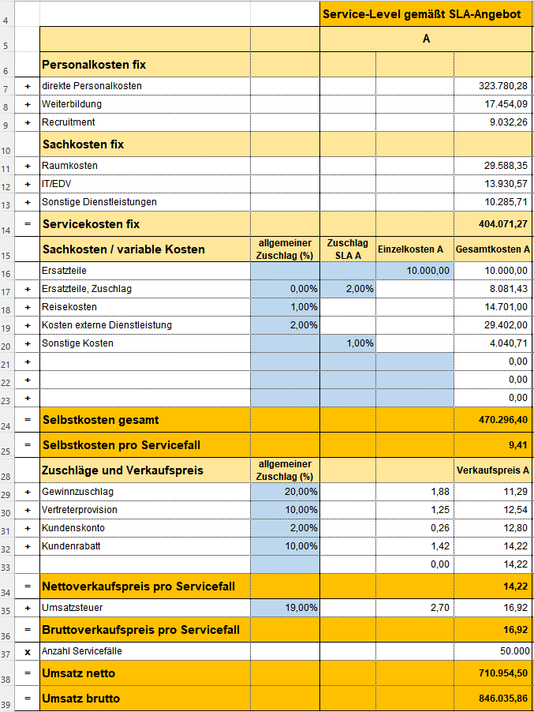Image resolution: width=534 pixels, height=712 pixels.
Task: Select the Selbstkosten gesamt label cell
Action: 144,419
